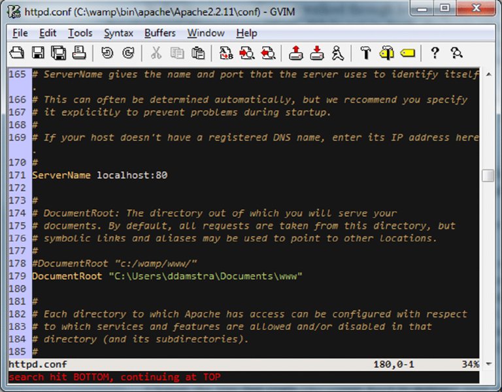Screen dimensions: 502x392
Task: Open the Edit menu
Action: (48, 33)
